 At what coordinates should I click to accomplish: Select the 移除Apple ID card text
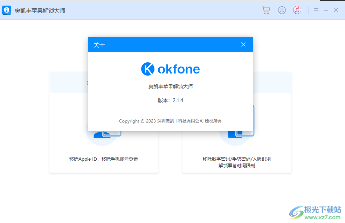(104, 159)
